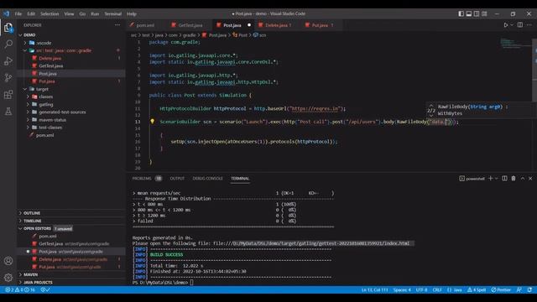Open Source Control view
The image size is (537, 302).
8,78
